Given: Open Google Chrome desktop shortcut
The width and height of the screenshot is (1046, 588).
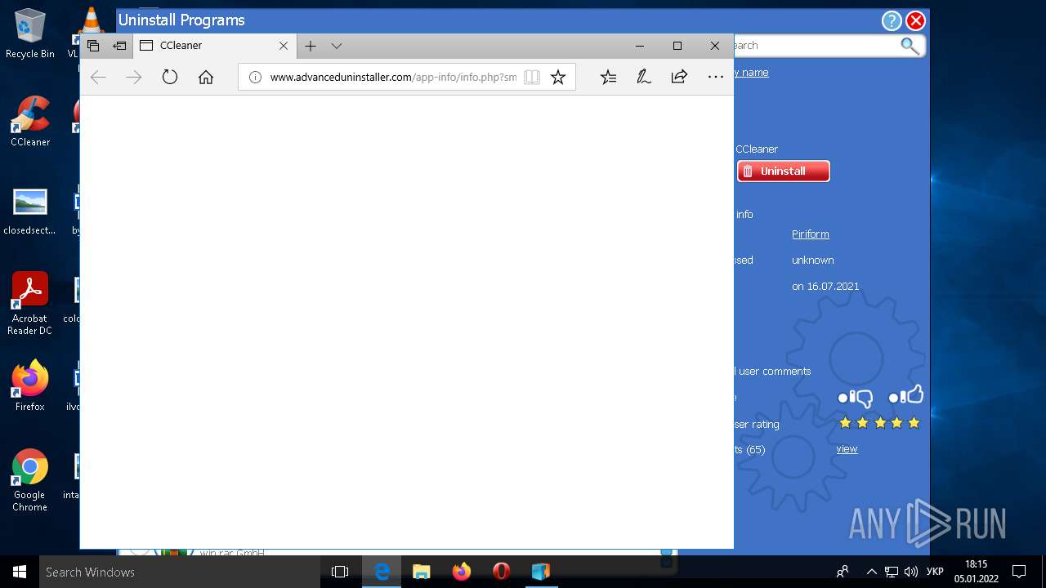Looking at the screenshot, I should click(30, 480).
